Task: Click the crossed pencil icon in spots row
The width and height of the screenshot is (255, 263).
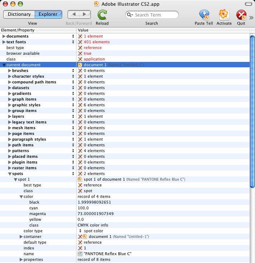Action: click(80, 174)
